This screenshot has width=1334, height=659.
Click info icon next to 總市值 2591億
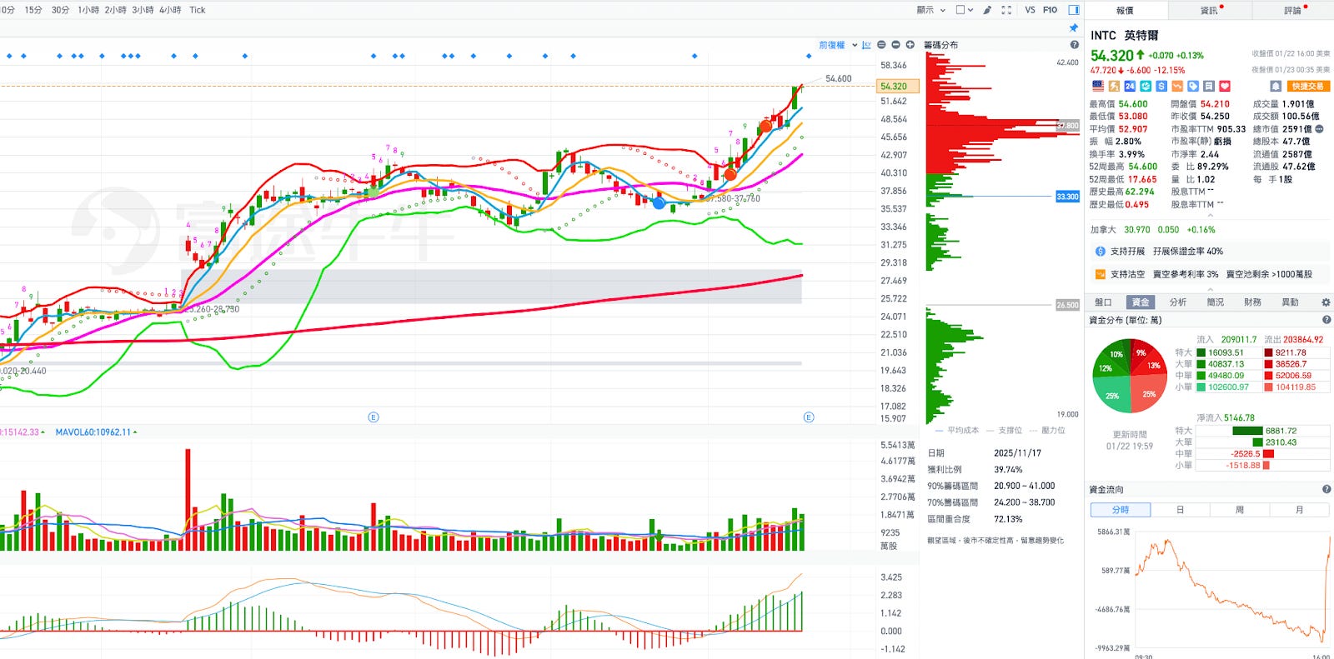[1319, 129]
